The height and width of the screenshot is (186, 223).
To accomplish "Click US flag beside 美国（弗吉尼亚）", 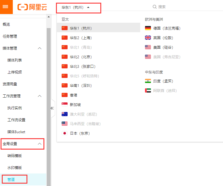I will pyautogui.click(x=148, y=57).
